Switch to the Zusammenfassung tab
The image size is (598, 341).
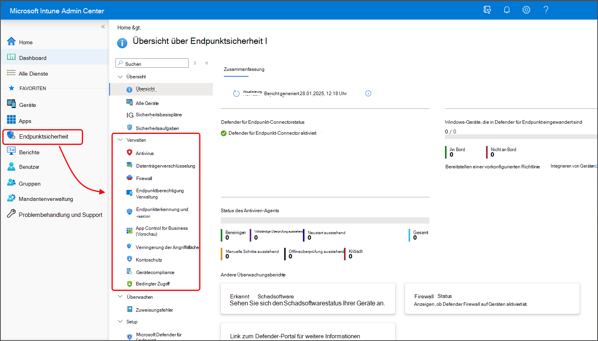pyautogui.click(x=244, y=69)
